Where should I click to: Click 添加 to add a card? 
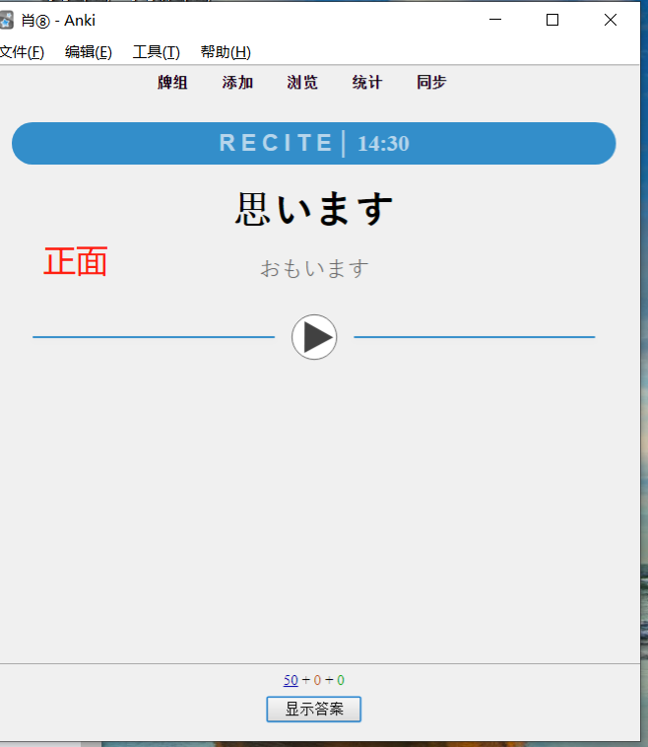[237, 83]
